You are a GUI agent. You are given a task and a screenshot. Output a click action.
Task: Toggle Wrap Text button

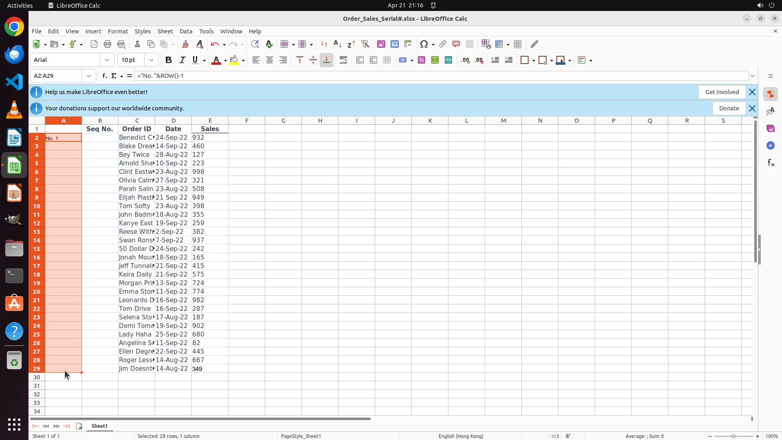(343, 60)
